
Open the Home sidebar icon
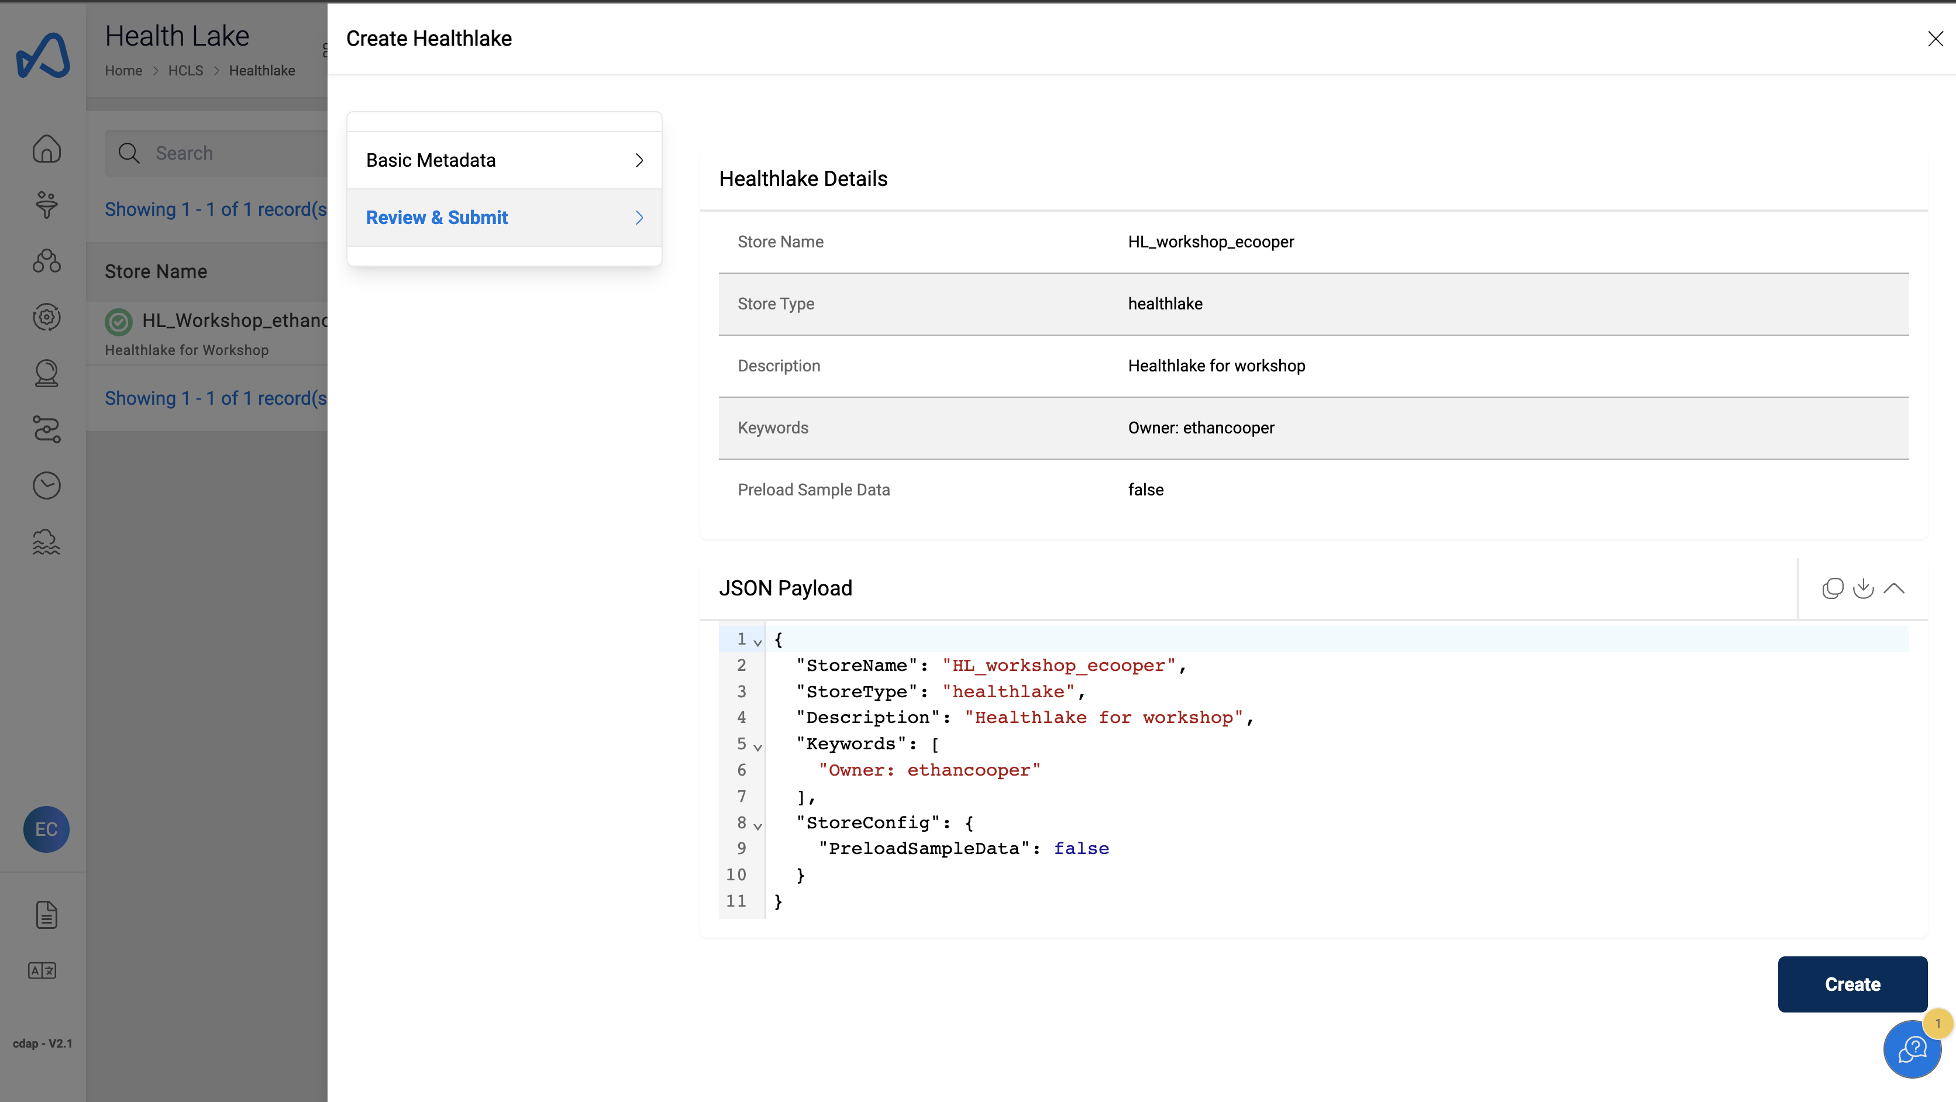[46, 149]
